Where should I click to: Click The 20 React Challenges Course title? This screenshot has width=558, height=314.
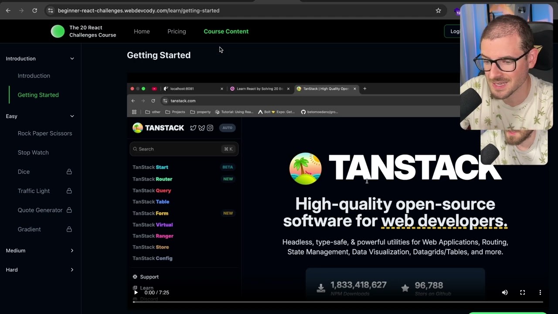click(x=93, y=31)
